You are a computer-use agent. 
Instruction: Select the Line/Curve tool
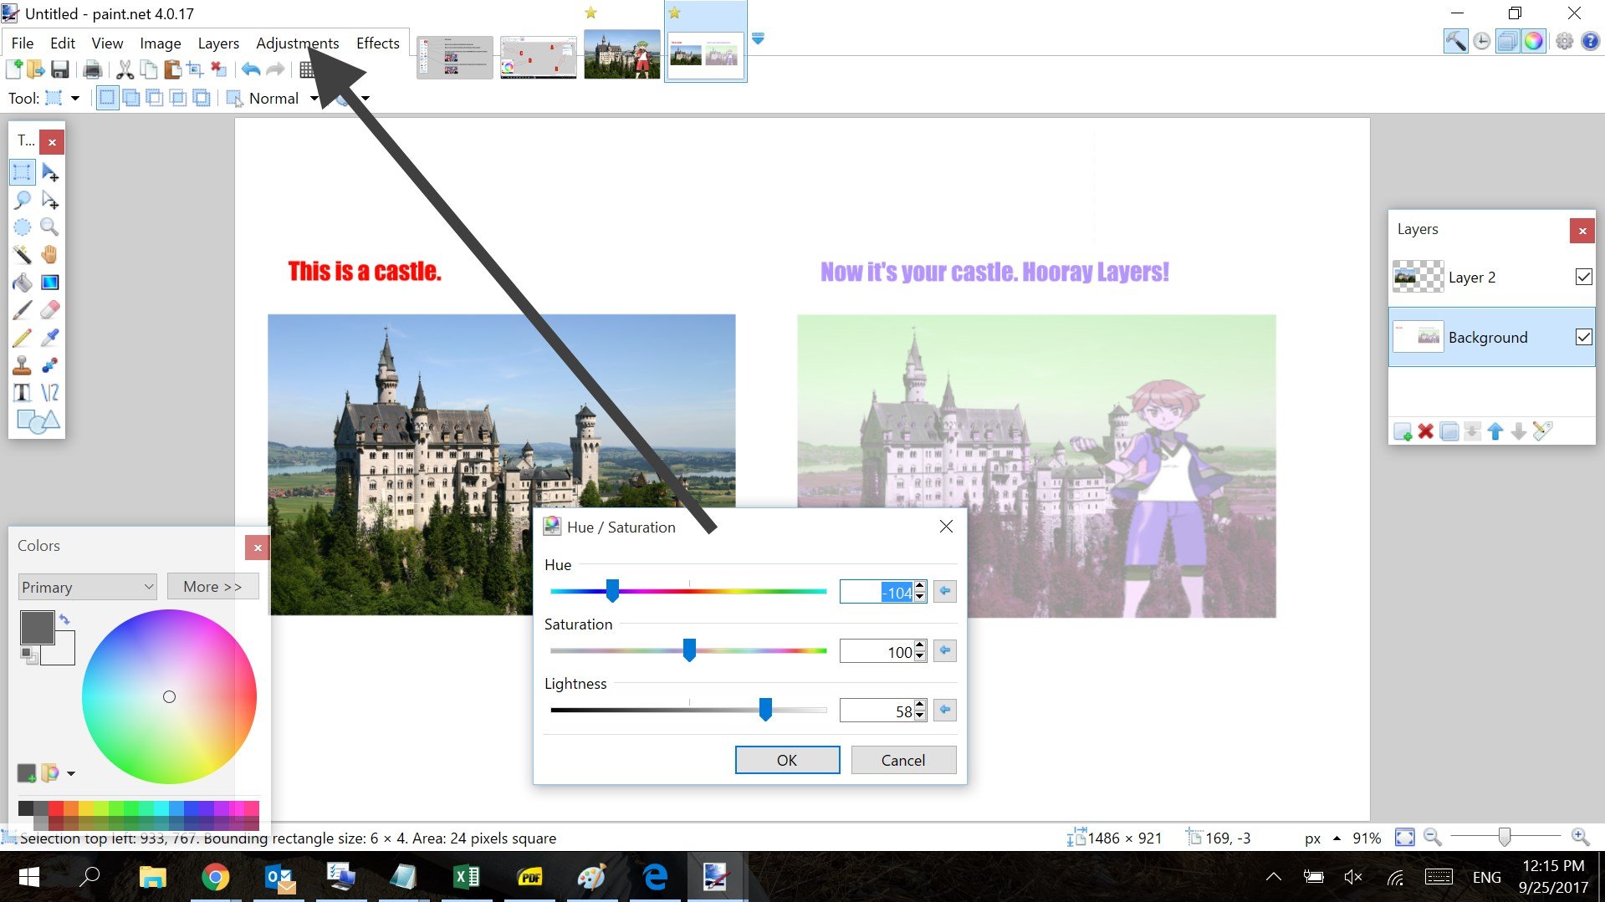click(x=50, y=393)
